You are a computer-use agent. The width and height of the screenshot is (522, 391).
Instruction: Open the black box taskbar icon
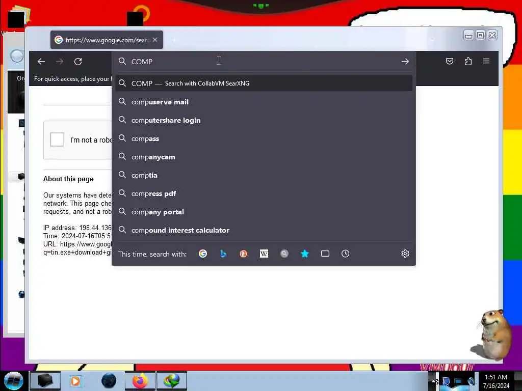coord(45,381)
